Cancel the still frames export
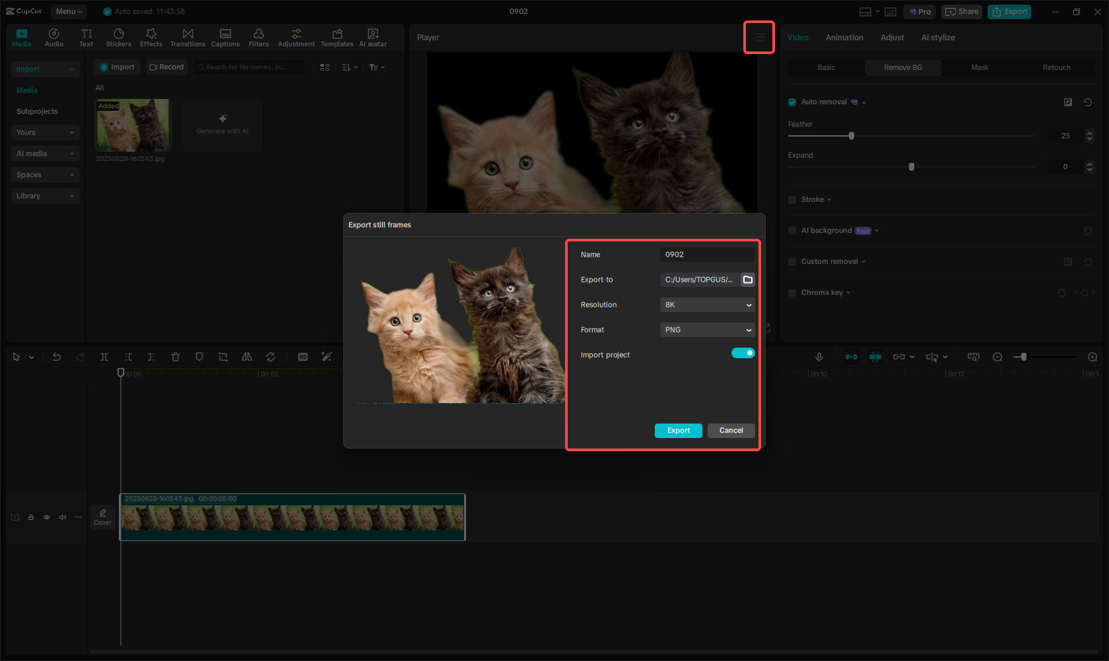The image size is (1109, 661). click(x=731, y=430)
